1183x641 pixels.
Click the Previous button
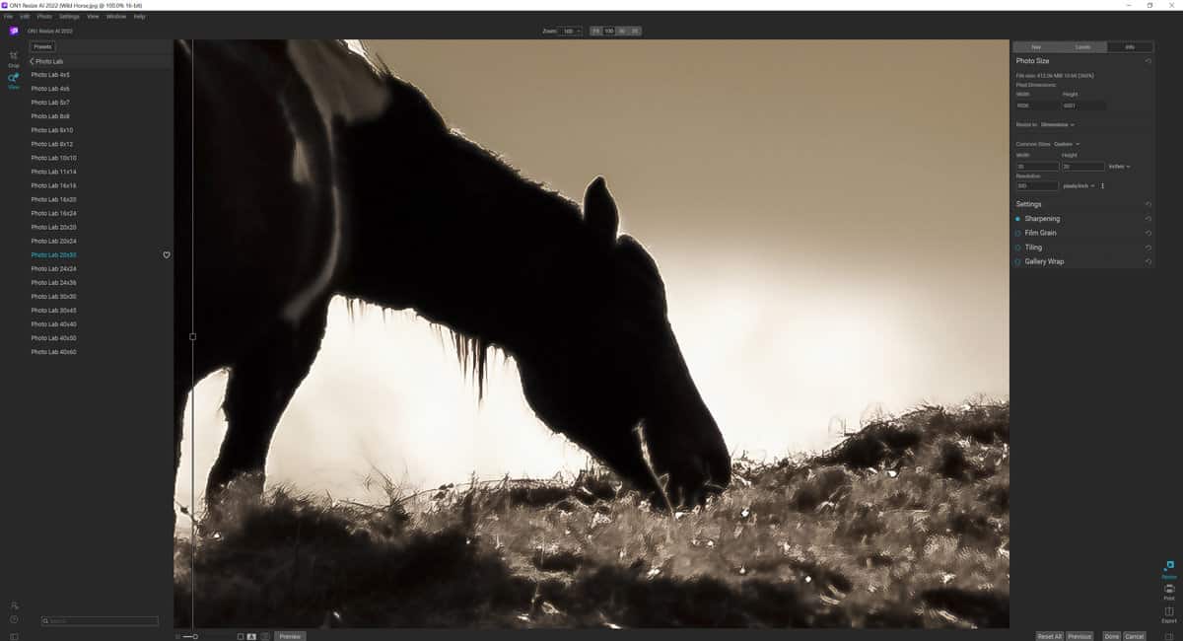(x=1079, y=636)
